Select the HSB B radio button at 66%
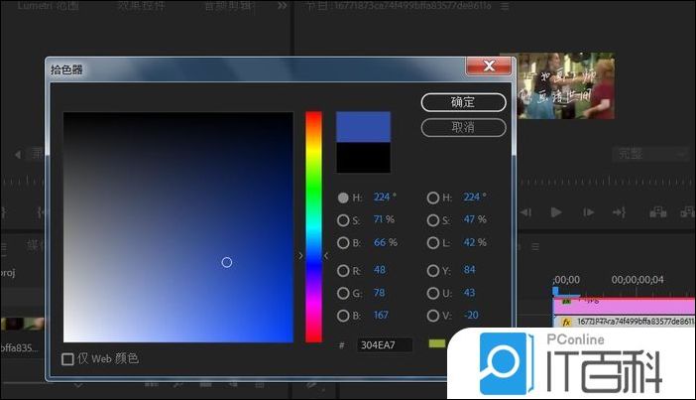696x400 pixels. (343, 243)
